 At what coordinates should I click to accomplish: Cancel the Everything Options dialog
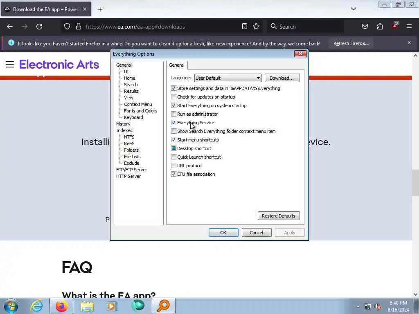tap(257, 233)
